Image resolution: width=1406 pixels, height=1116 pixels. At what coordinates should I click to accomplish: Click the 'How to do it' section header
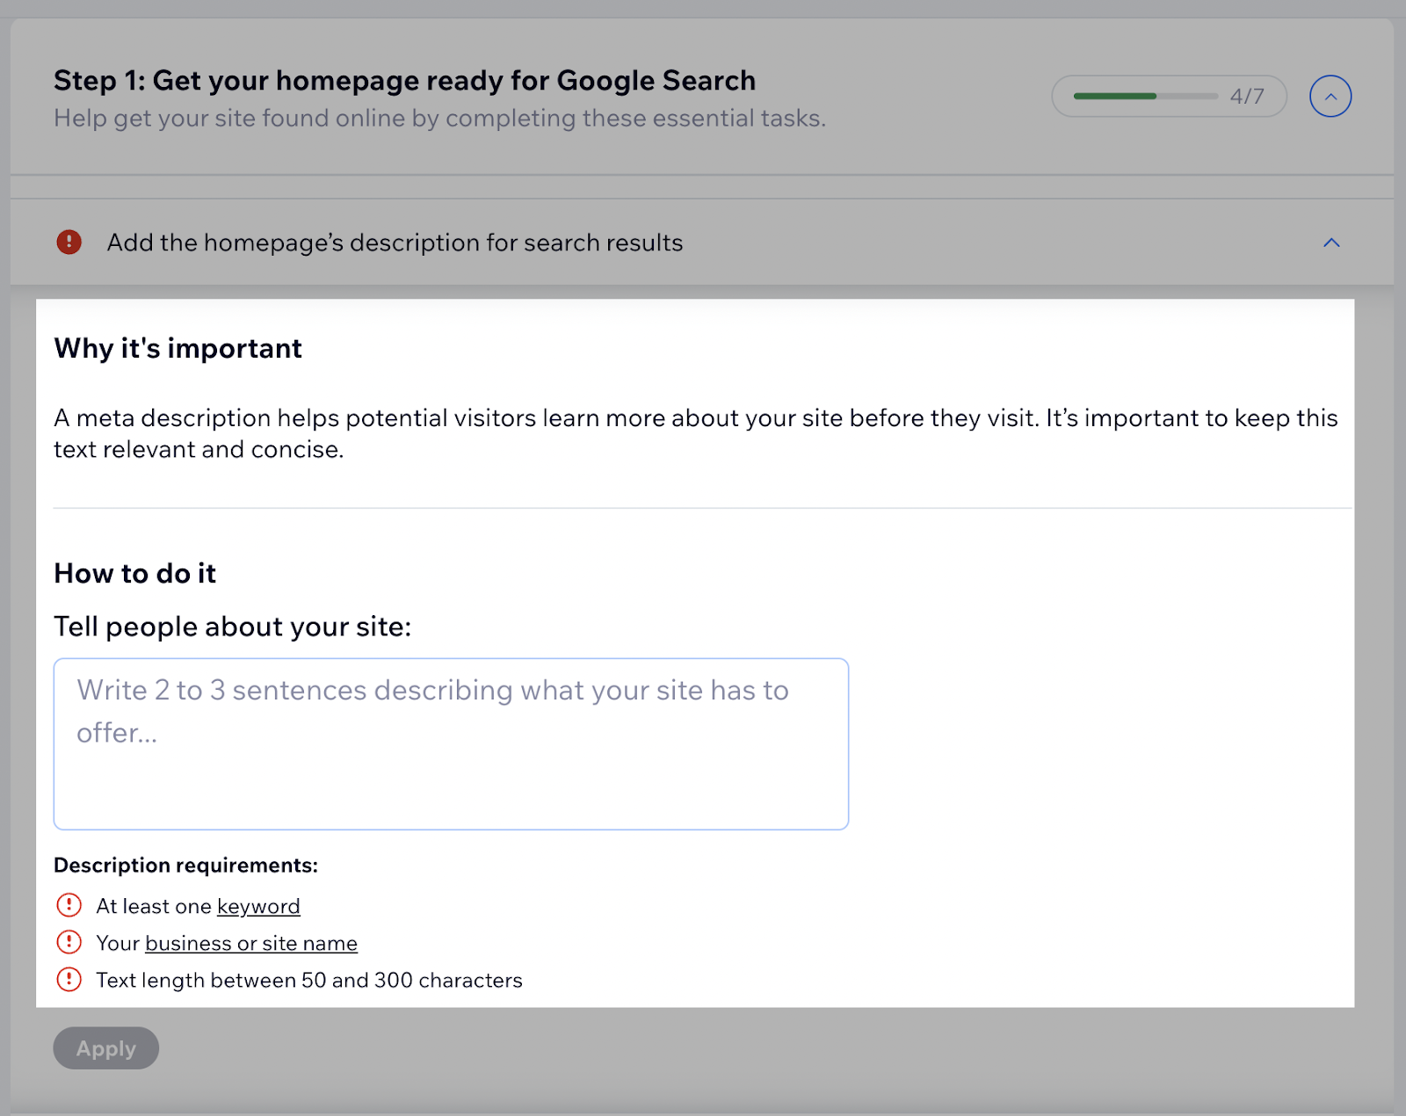pos(134,573)
